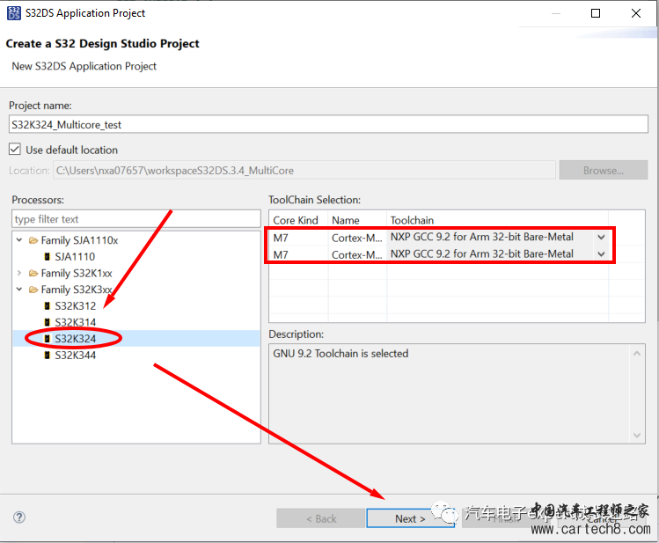
Task: Click the SJA1110 chip icon
Action: pyautogui.click(x=48, y=256)
